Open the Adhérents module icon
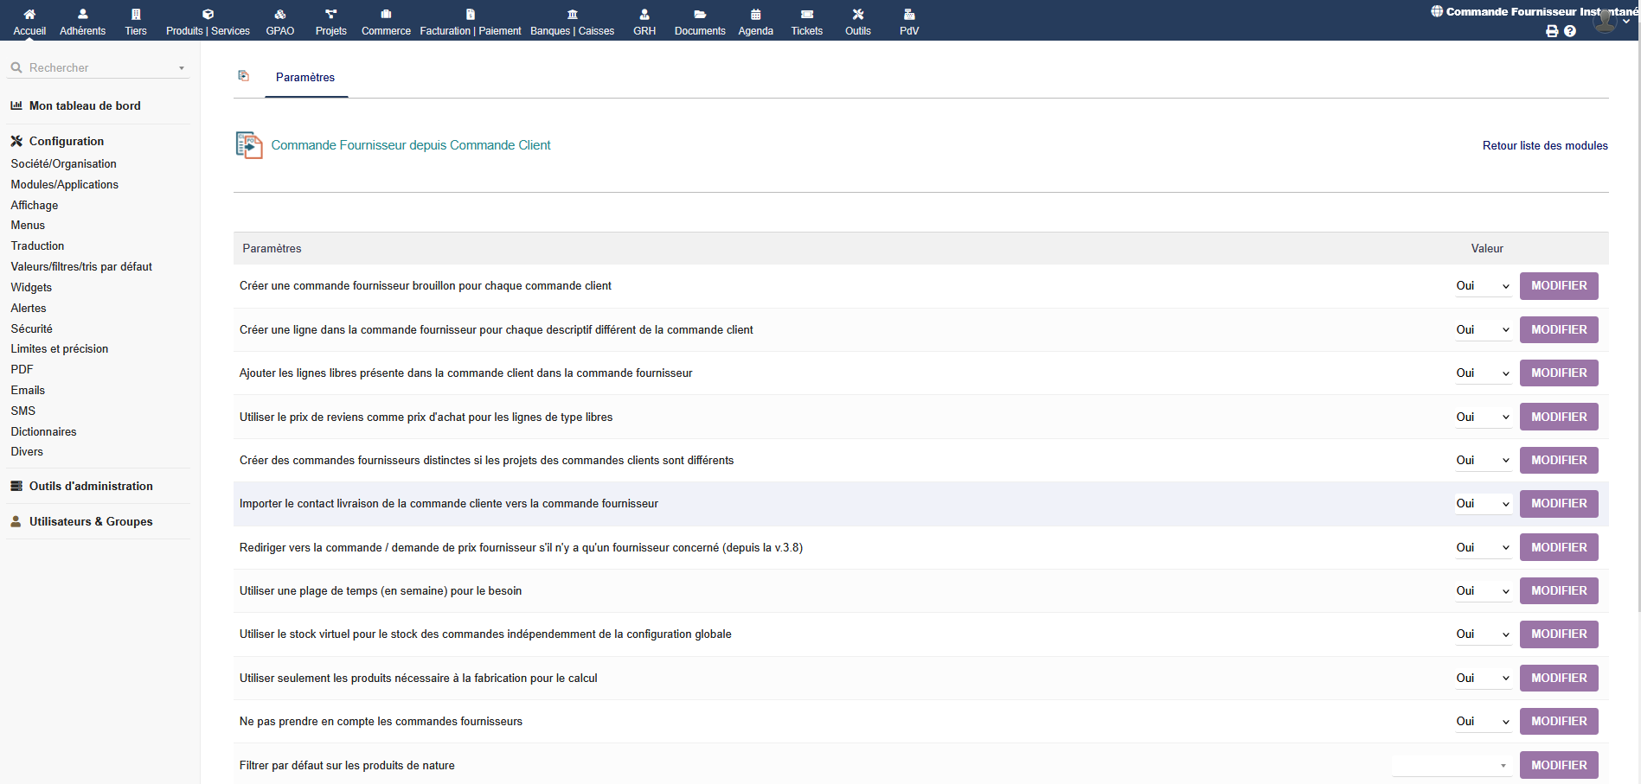Screen dimensions: 1641x784 [x=82, y=15]
